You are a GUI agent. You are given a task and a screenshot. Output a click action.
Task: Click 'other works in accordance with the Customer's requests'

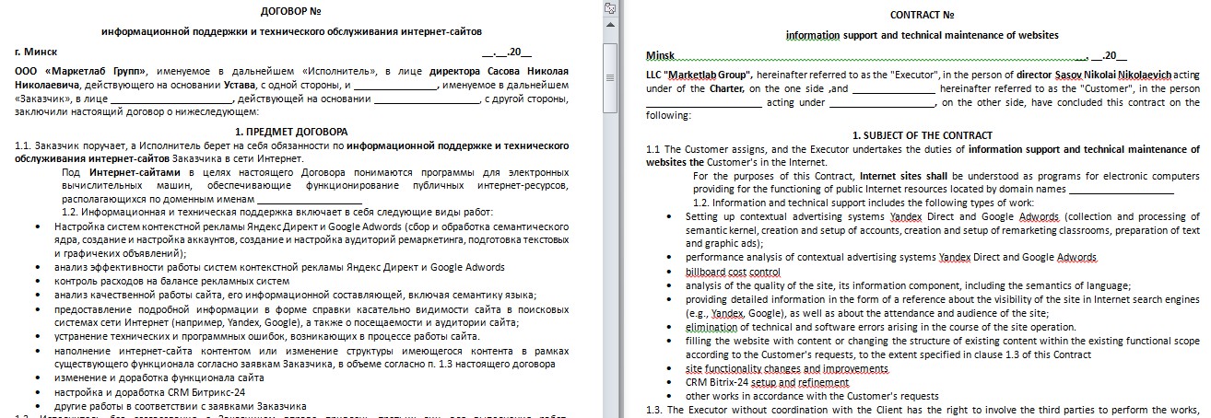(x=812, y=396)
